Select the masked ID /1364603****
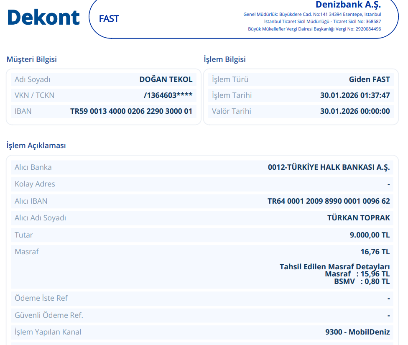Image resolution: width=408 pixels, height=345 pixels. pos(168,95)
